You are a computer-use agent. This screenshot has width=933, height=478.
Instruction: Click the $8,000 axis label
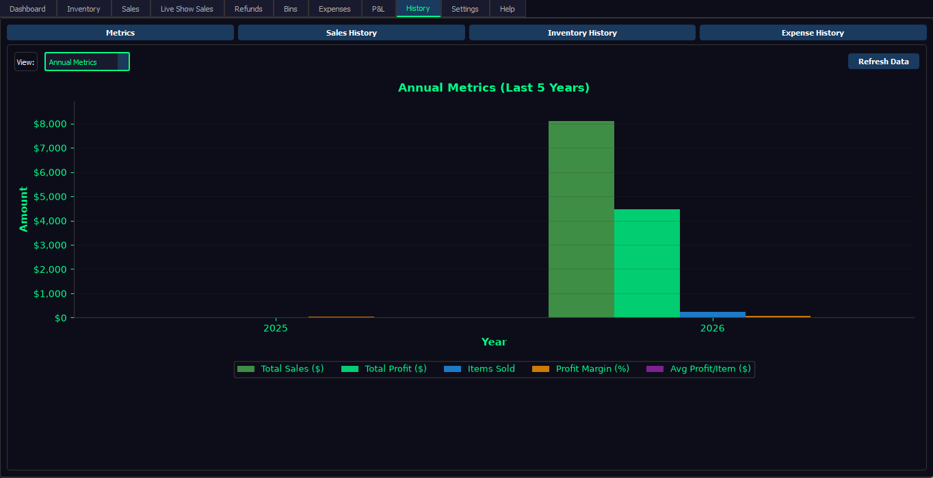coord(50,124)
